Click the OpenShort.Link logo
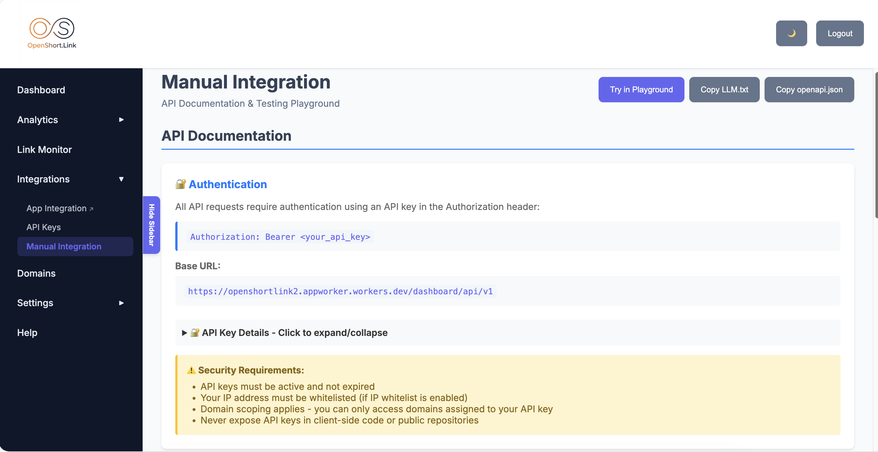The height and width of the screenshot is (452, 878). (52, 33)
